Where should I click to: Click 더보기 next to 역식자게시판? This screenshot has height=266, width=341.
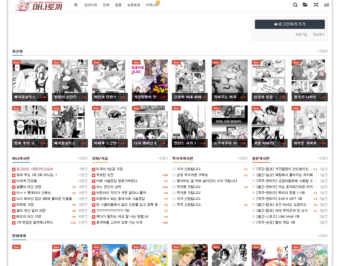[243, 158]
